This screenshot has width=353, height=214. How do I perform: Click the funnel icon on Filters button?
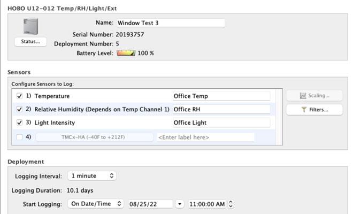click(x=303, y=110)
